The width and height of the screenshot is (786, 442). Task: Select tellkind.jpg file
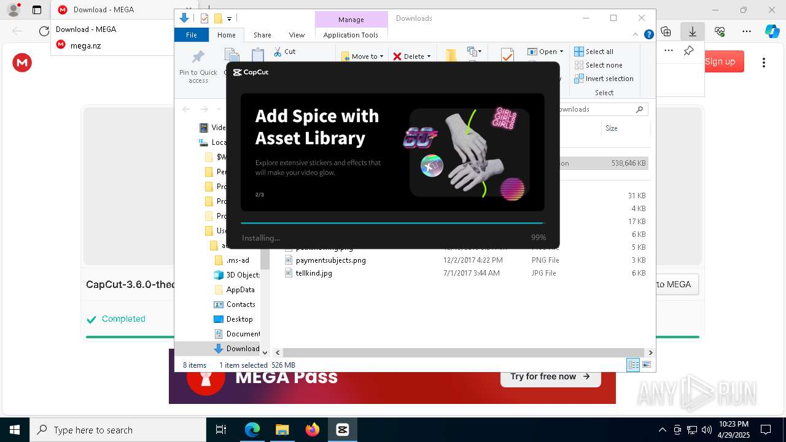(314, 273)
